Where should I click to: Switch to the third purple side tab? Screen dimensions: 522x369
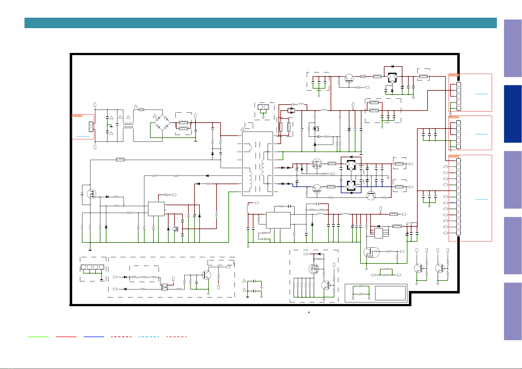click(x=513, y=180)
